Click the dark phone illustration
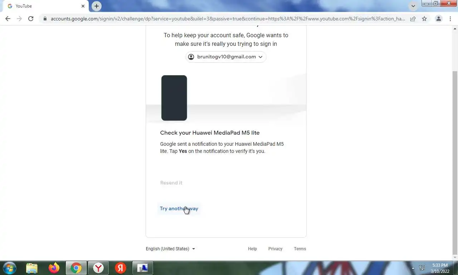 [x=174, y=98]
